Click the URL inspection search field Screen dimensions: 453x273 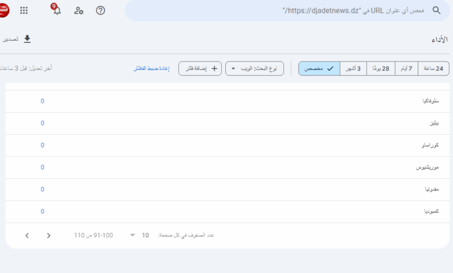pos(279,10)
